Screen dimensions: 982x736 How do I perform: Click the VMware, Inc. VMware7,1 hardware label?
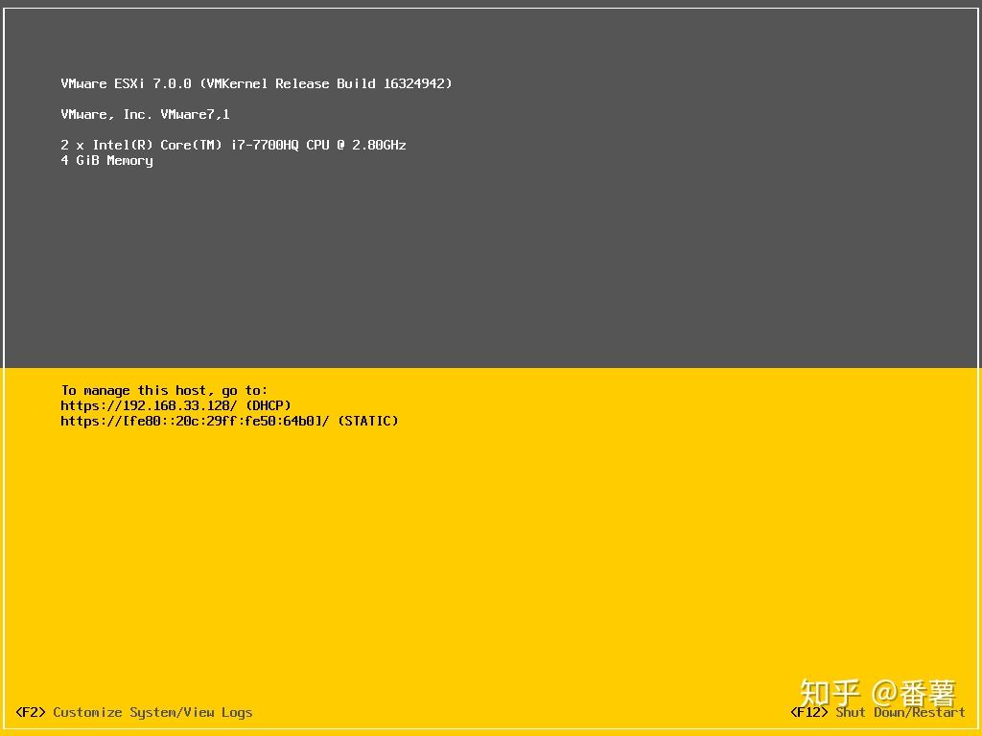(x=145, y=114)
